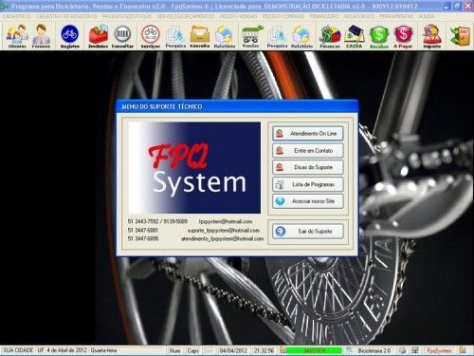Open the PRODUTOS/ESTOQUE menu

click(127, 16)
